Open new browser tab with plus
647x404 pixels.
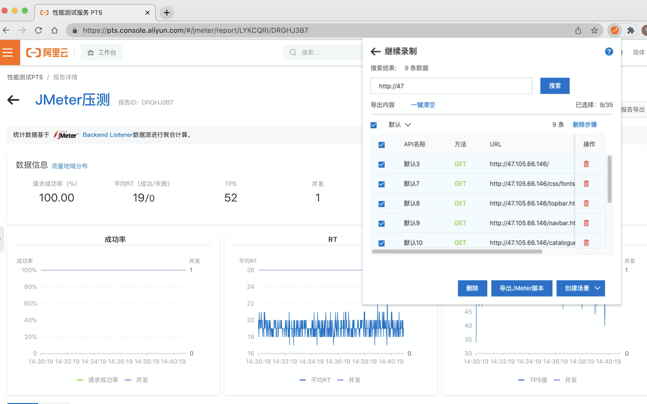[x=167, y=13]
